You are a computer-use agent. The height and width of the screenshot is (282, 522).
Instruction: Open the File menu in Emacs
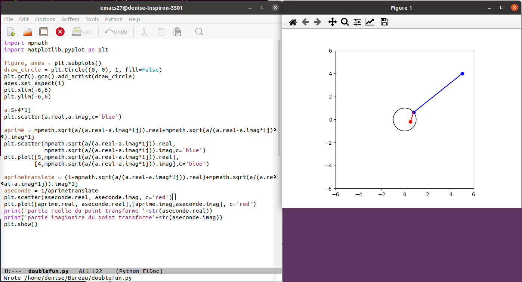pyautogui.click(x=8, y=19)
